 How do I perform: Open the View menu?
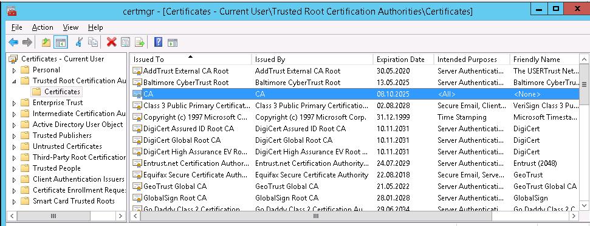70,27
